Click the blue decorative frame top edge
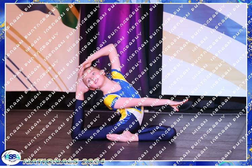This screenshot has width=252, height=168. 126,2
